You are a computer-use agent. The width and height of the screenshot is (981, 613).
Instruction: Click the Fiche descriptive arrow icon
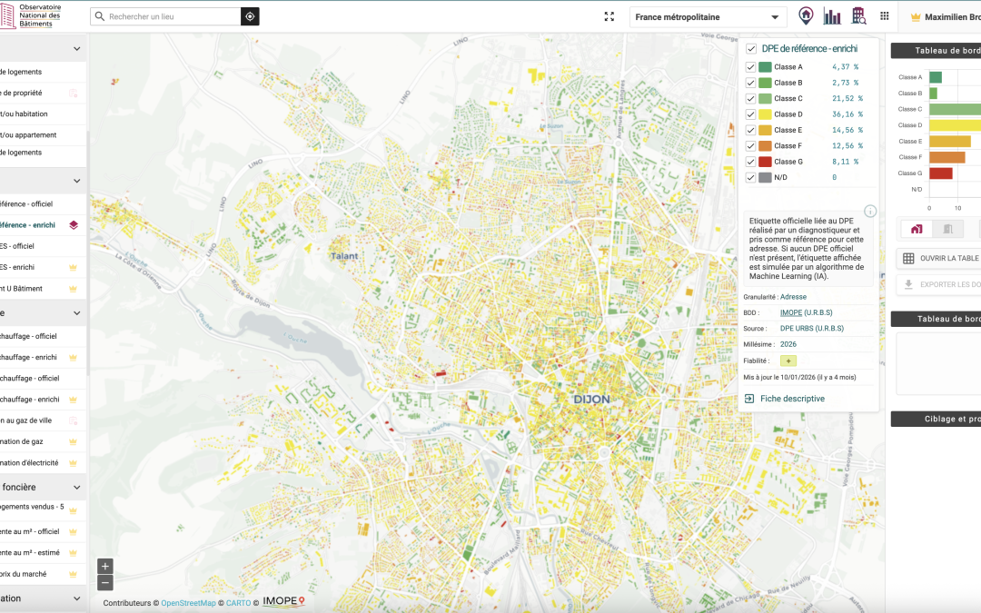coord(749,399)
